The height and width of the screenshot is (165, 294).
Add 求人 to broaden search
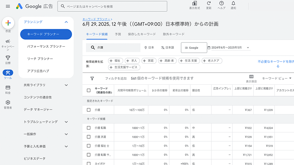(132, 61)
